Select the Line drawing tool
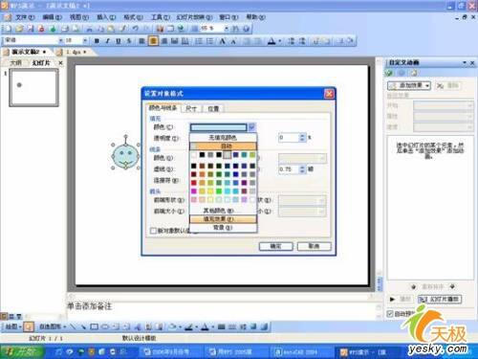 point(73,326)
